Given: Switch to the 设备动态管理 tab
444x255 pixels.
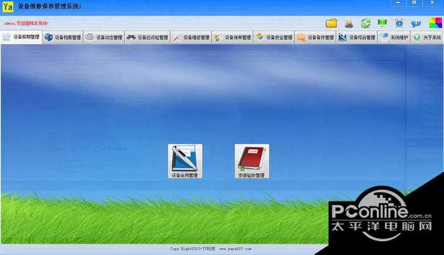Looking at the screenshot, I should pos(104,37).
